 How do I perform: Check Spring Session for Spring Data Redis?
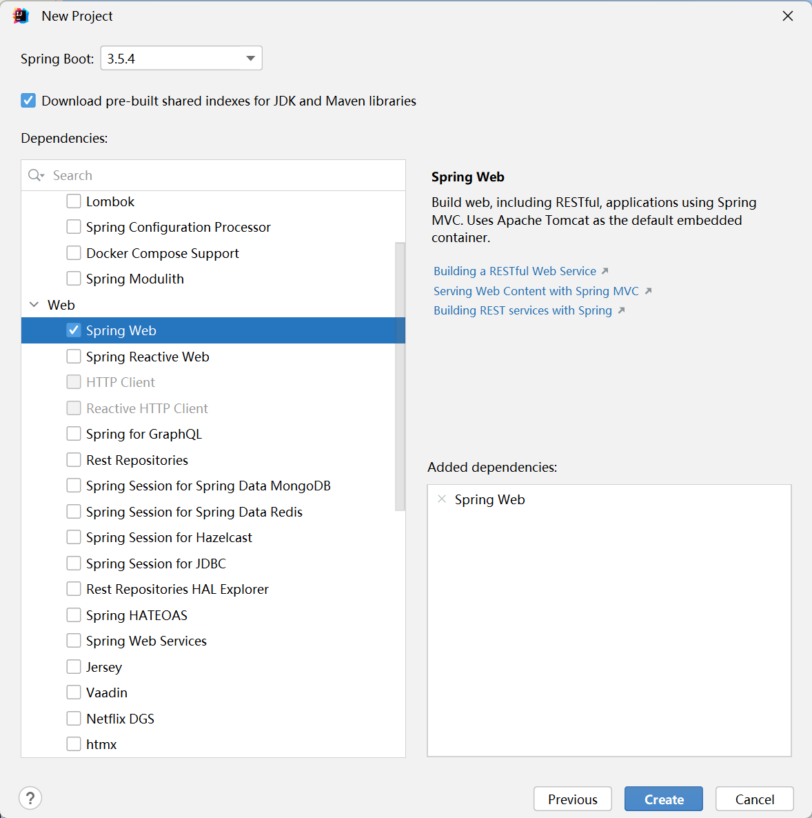point(74,512)
